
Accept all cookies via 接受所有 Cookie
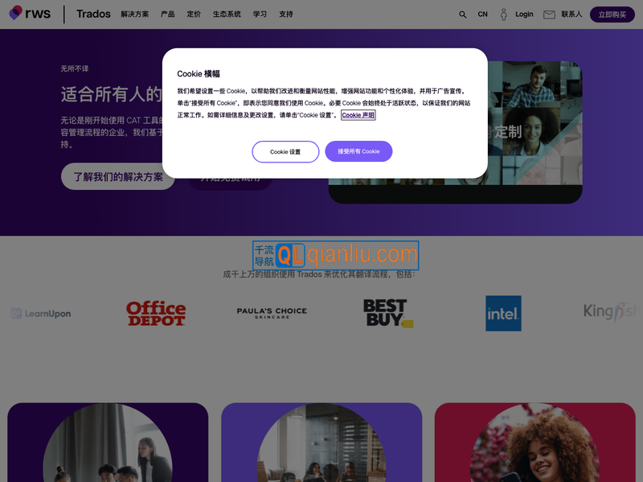(x=358, y=151)
